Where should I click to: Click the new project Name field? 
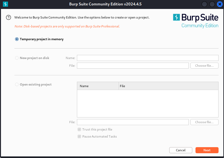147,58
